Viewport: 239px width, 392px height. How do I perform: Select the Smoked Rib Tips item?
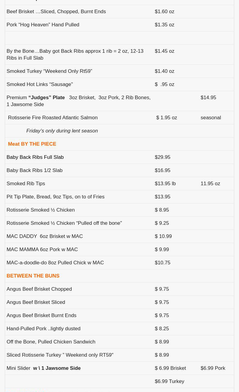pyautogui.click(x=26, y=183)
